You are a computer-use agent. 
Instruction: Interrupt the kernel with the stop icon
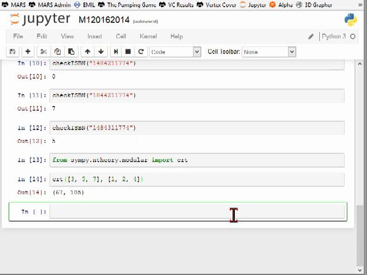pos(128,52)
